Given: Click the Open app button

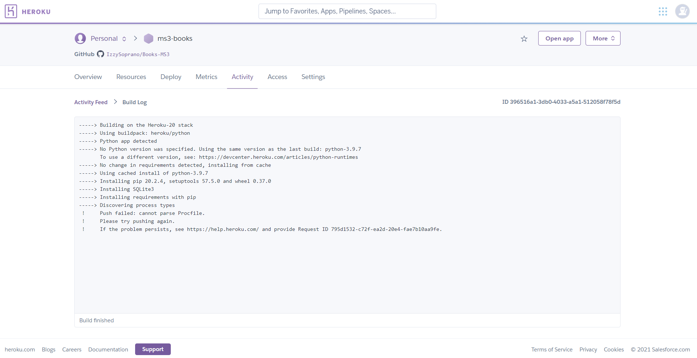Looking at the screenshot, I should 559,38.
